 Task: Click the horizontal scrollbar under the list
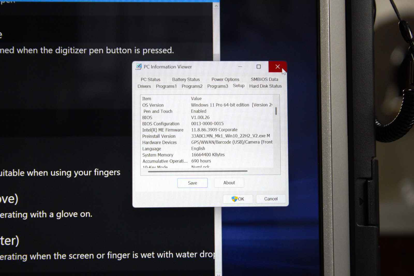pos(198,171)
